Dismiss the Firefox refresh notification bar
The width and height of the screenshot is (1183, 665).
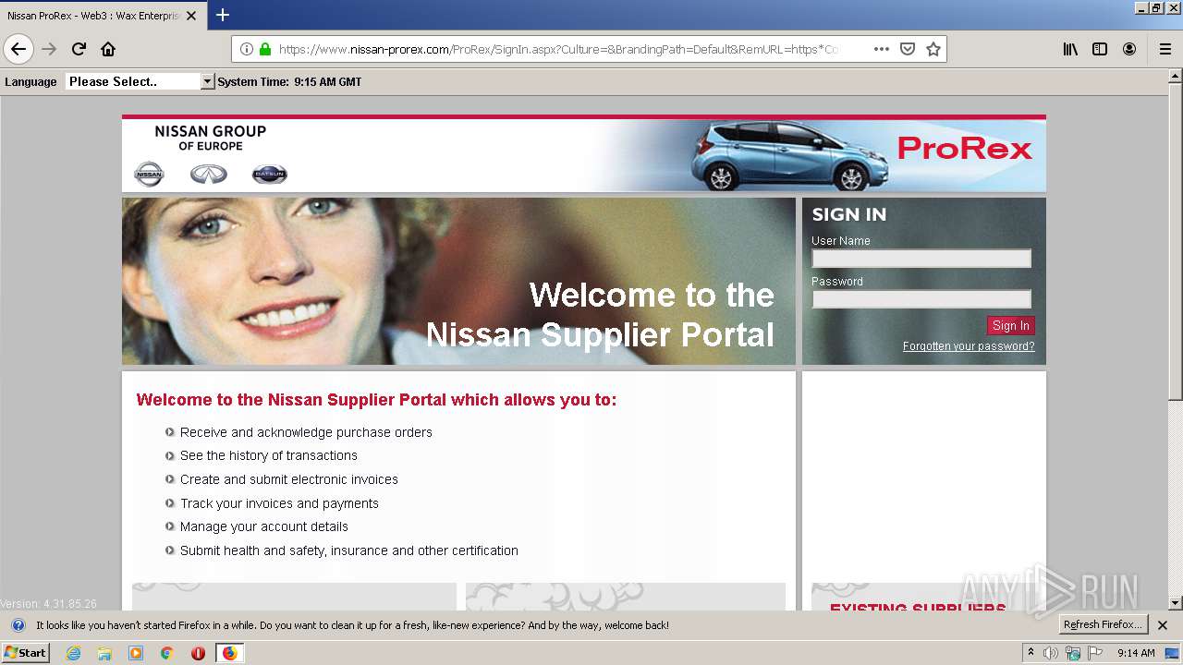pos(1163,625)
